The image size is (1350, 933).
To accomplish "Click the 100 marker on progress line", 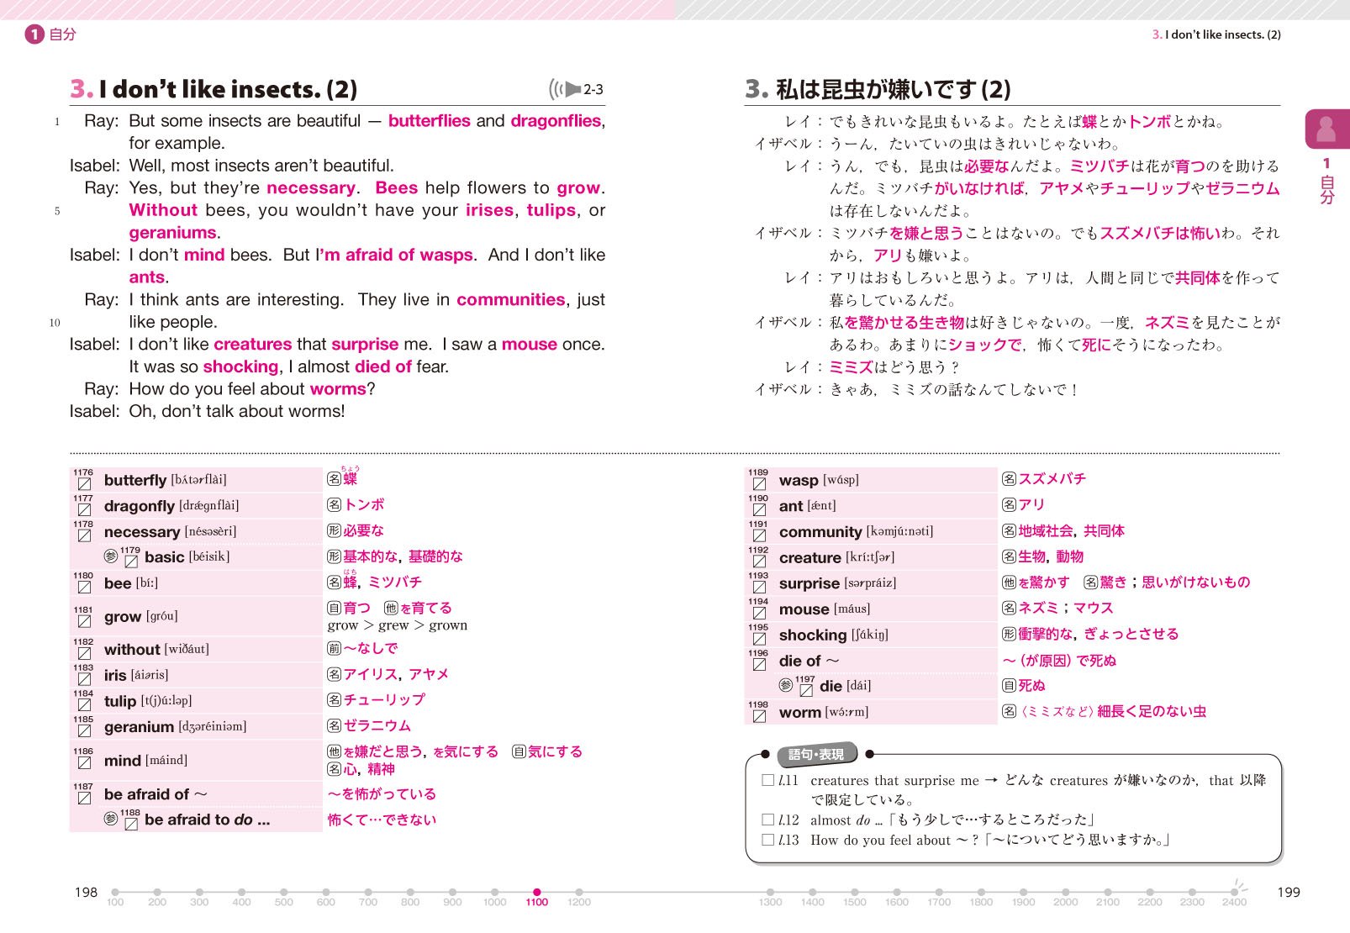I will pyautogui.click(x=115, y=892).
